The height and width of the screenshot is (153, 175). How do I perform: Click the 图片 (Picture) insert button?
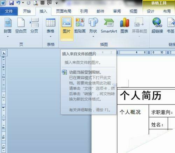(x=67, y=29)
